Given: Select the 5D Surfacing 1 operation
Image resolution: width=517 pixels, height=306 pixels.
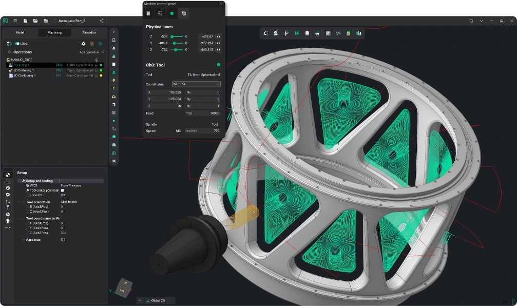Looking at the screenshot, I should click(24, 70).
